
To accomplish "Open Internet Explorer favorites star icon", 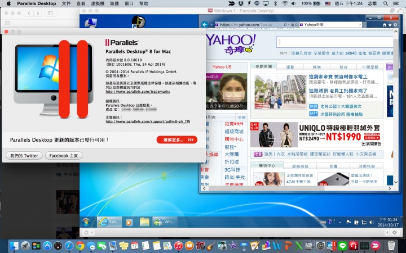I will click(x=390, y=25).
